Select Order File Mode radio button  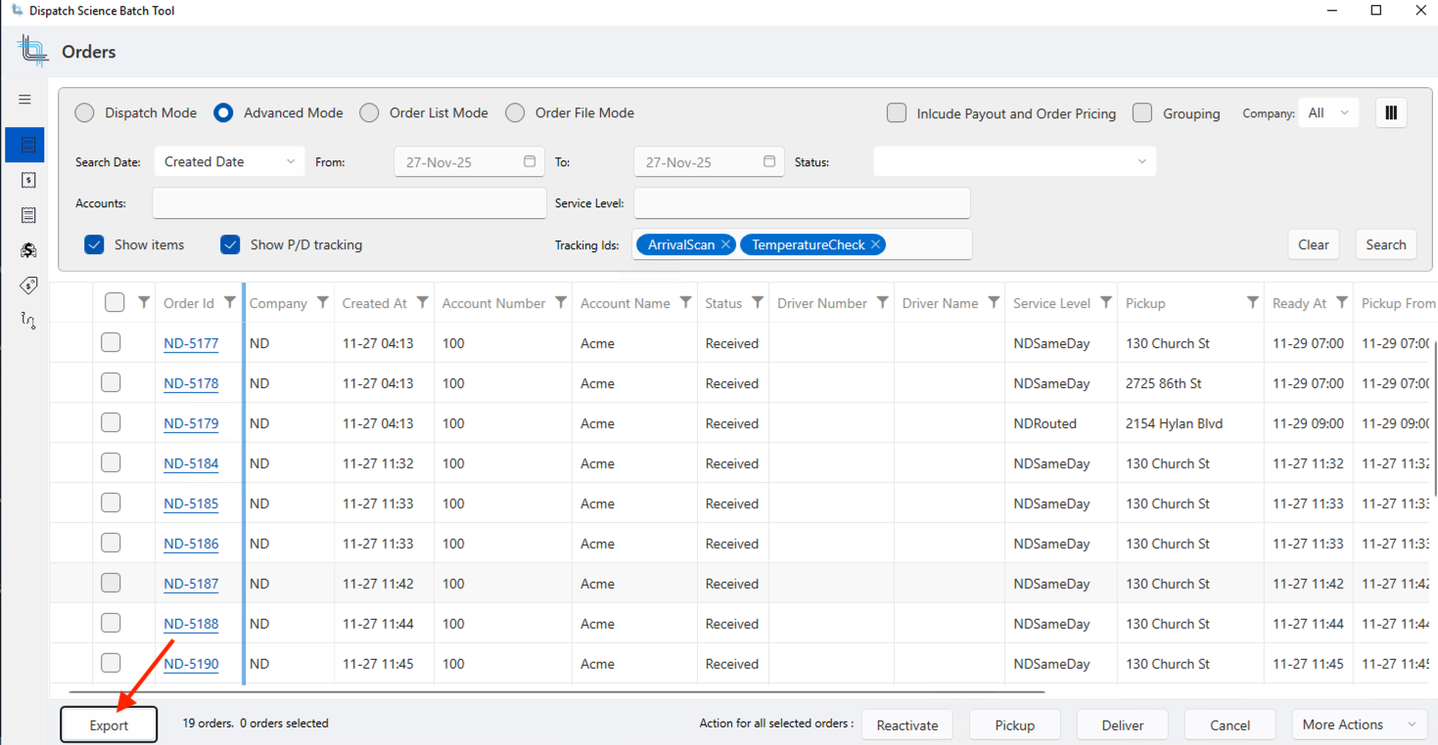pyautogui.click(x=515, y=112)
